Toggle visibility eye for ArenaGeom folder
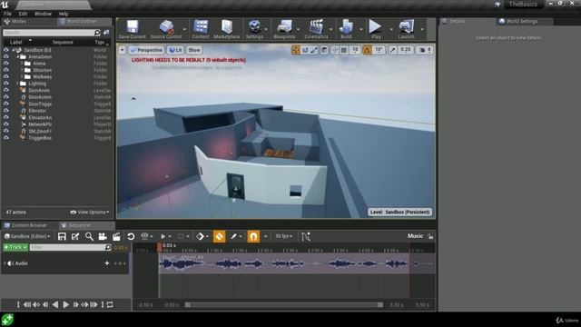 point(6,56)
